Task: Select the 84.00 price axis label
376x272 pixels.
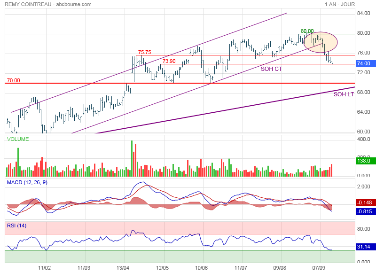Action: coord(363,14)
